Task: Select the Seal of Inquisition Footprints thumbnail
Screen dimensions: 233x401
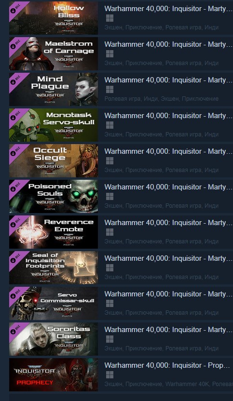Action: pyautogui.click(x=54, y=268)
